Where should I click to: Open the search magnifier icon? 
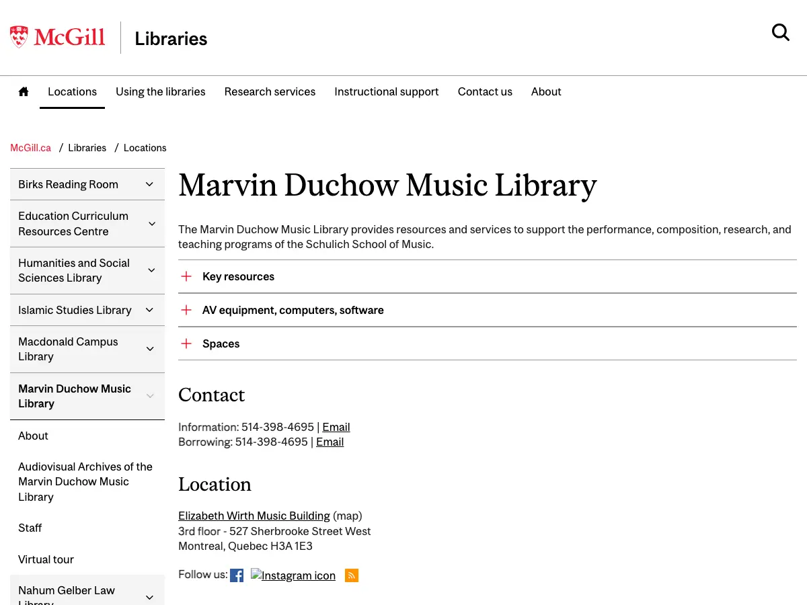pos(780,32)
